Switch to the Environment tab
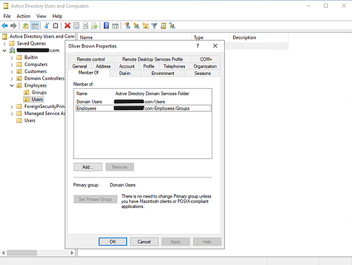The height and width of the screenshot is (265, 352). coord(163,74)
